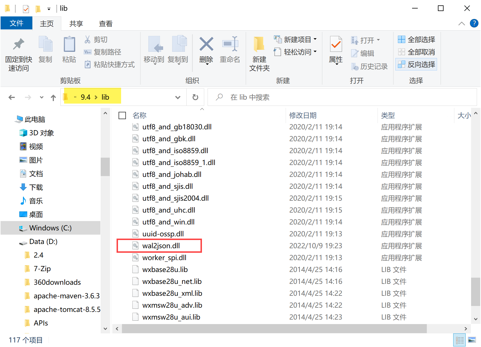Click the Invert selection icon

tap(402, 64)
